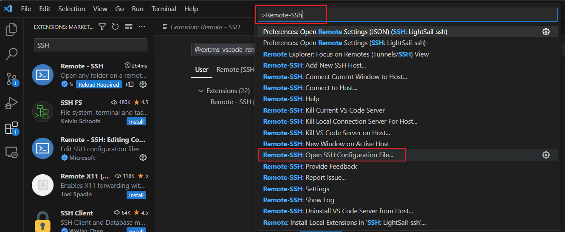Open Remote X11 extension by Joel Spadin

[90, 185]
